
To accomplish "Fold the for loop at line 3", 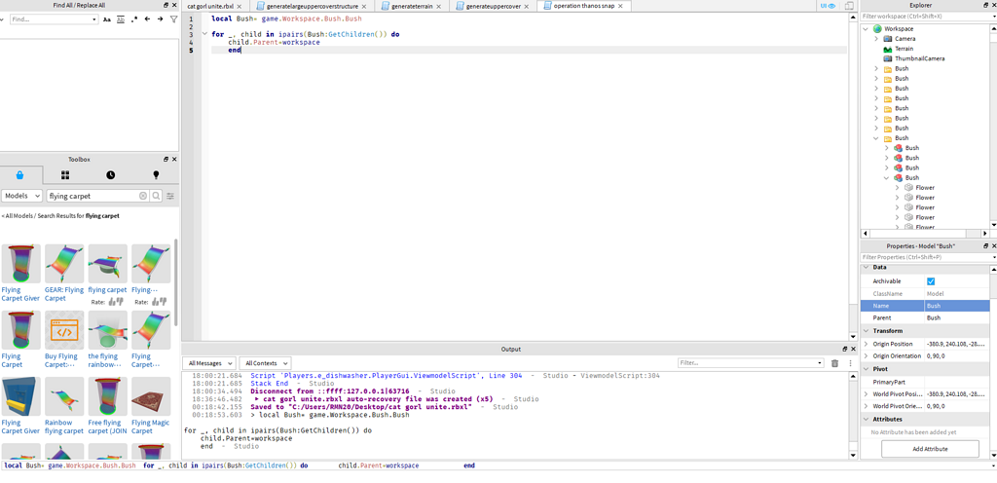I will 204,34.
